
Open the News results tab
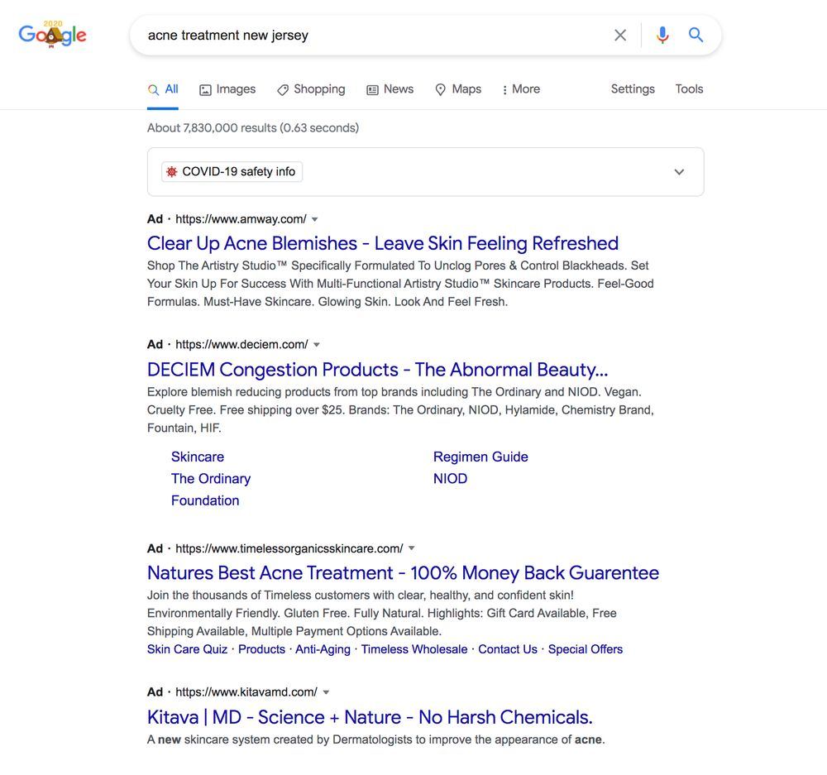point(390,89)
